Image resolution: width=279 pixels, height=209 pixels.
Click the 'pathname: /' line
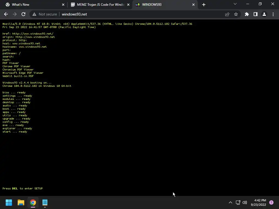coord(11,53)
